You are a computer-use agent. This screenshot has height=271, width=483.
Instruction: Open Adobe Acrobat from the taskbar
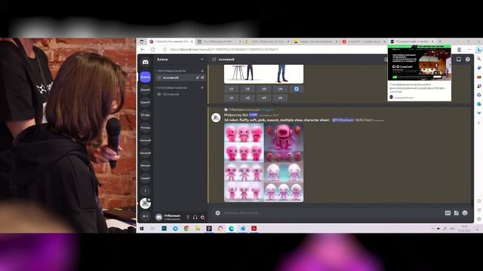coord(254,228)
